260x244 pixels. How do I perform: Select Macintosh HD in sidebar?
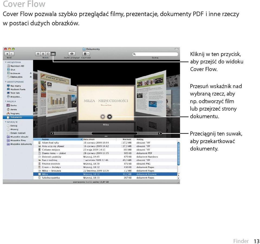(16, 66)
